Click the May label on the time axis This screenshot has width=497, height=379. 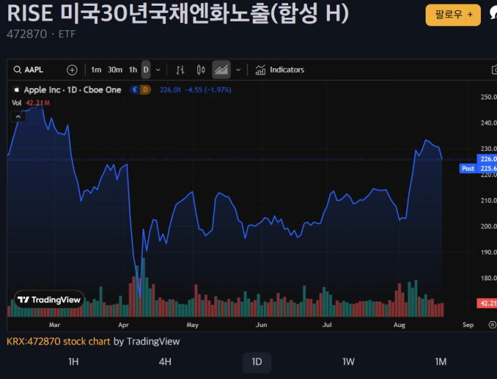(192, 325)
